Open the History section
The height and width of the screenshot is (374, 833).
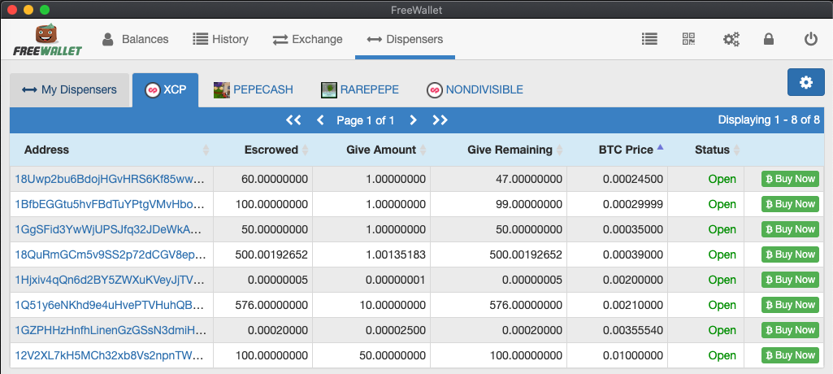(220, 39)
